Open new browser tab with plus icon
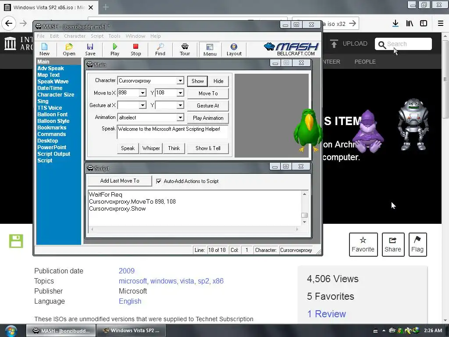The height and width of the screenshot is (337, 449). point(106,7)
